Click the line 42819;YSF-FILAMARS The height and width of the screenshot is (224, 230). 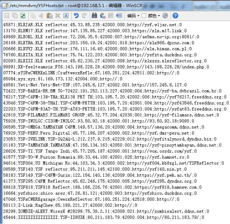point(111,115)
